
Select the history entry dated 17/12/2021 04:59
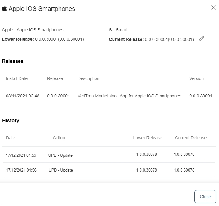(21, 155)
